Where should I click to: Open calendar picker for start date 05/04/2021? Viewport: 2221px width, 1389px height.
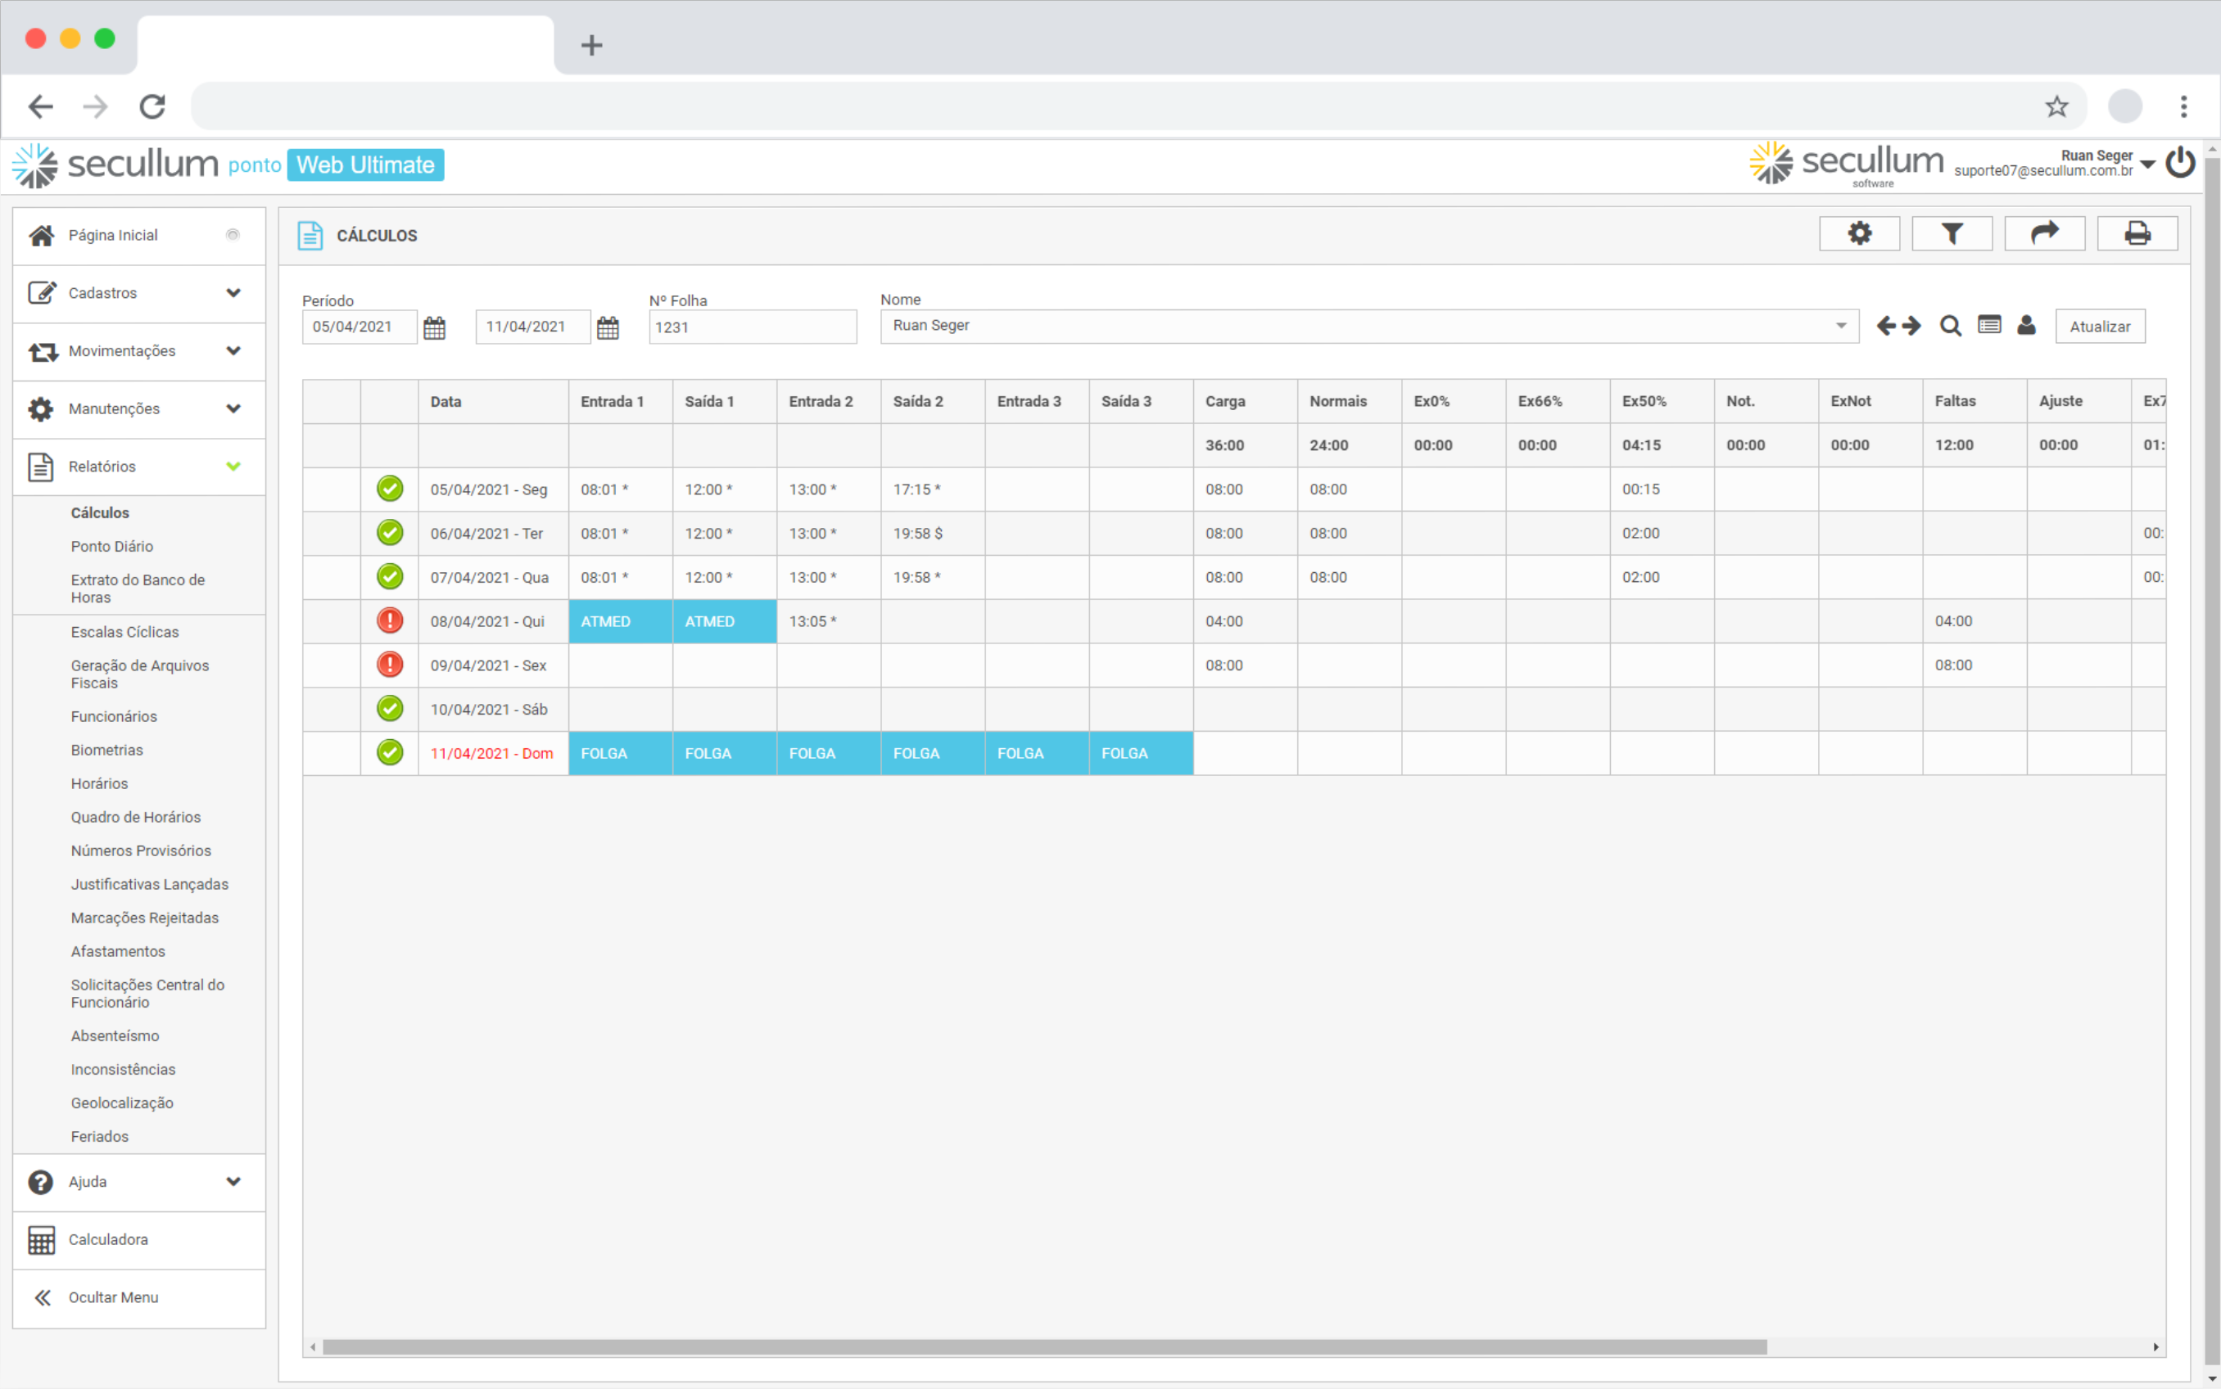click(435, 328)
